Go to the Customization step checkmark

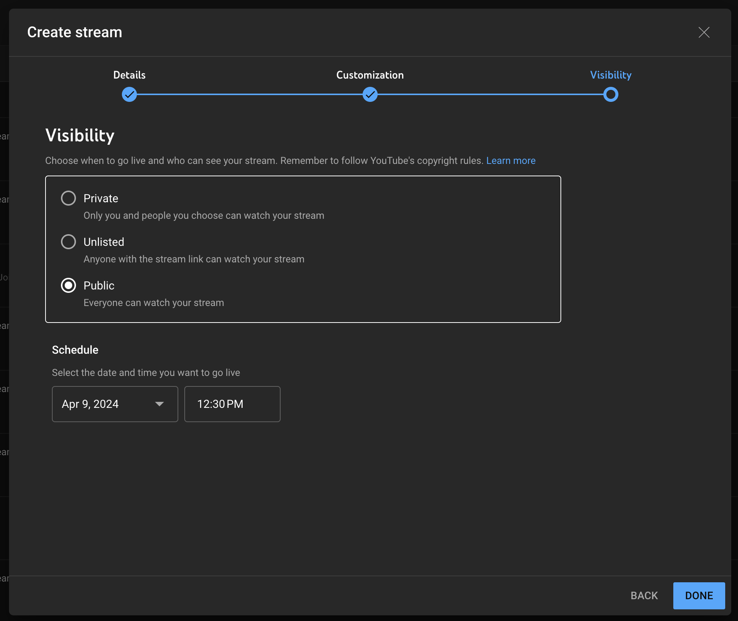(x=370, y=94)
